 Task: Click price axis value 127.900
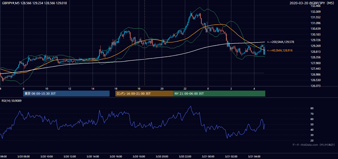pyautogui.click(x=316, y=63)
